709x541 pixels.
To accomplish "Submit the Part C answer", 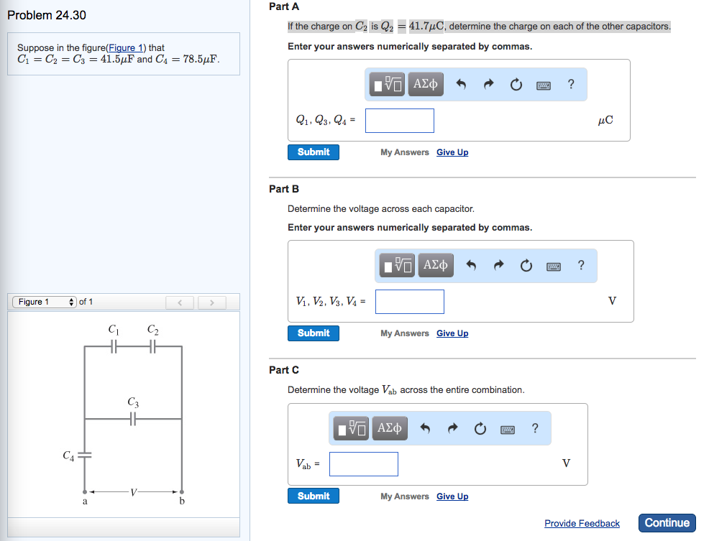I will 314,496.
